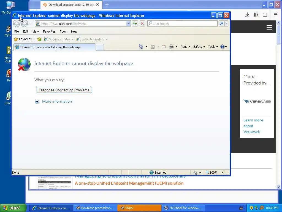Click the More information link
This screenshot has width=282, height=212.
57,102
